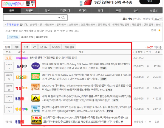Go to the 알리뽐뿌 link
The height and width of the screenshot is (128, 164).
coord(61,25)
